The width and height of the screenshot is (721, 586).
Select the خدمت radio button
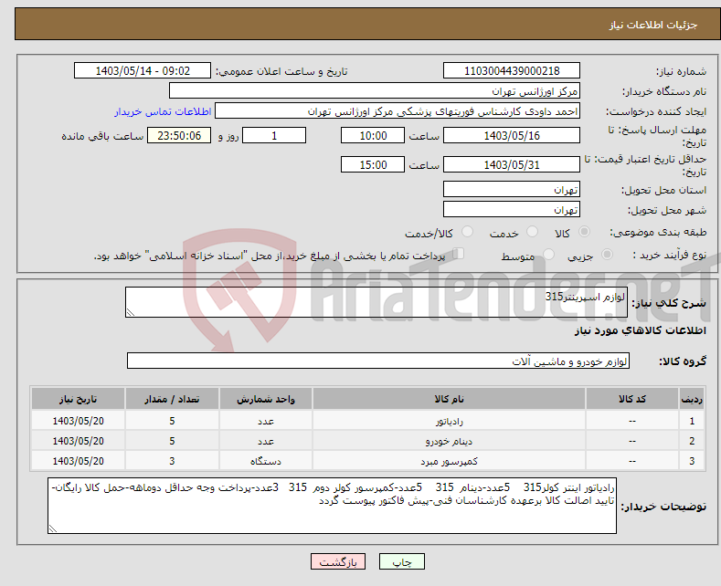click(x=532, y=232)
